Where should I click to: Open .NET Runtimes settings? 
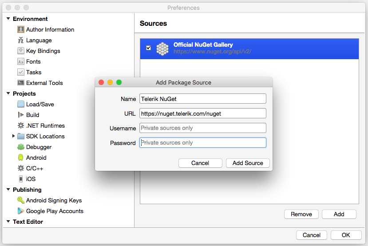(x=45, y=125)
